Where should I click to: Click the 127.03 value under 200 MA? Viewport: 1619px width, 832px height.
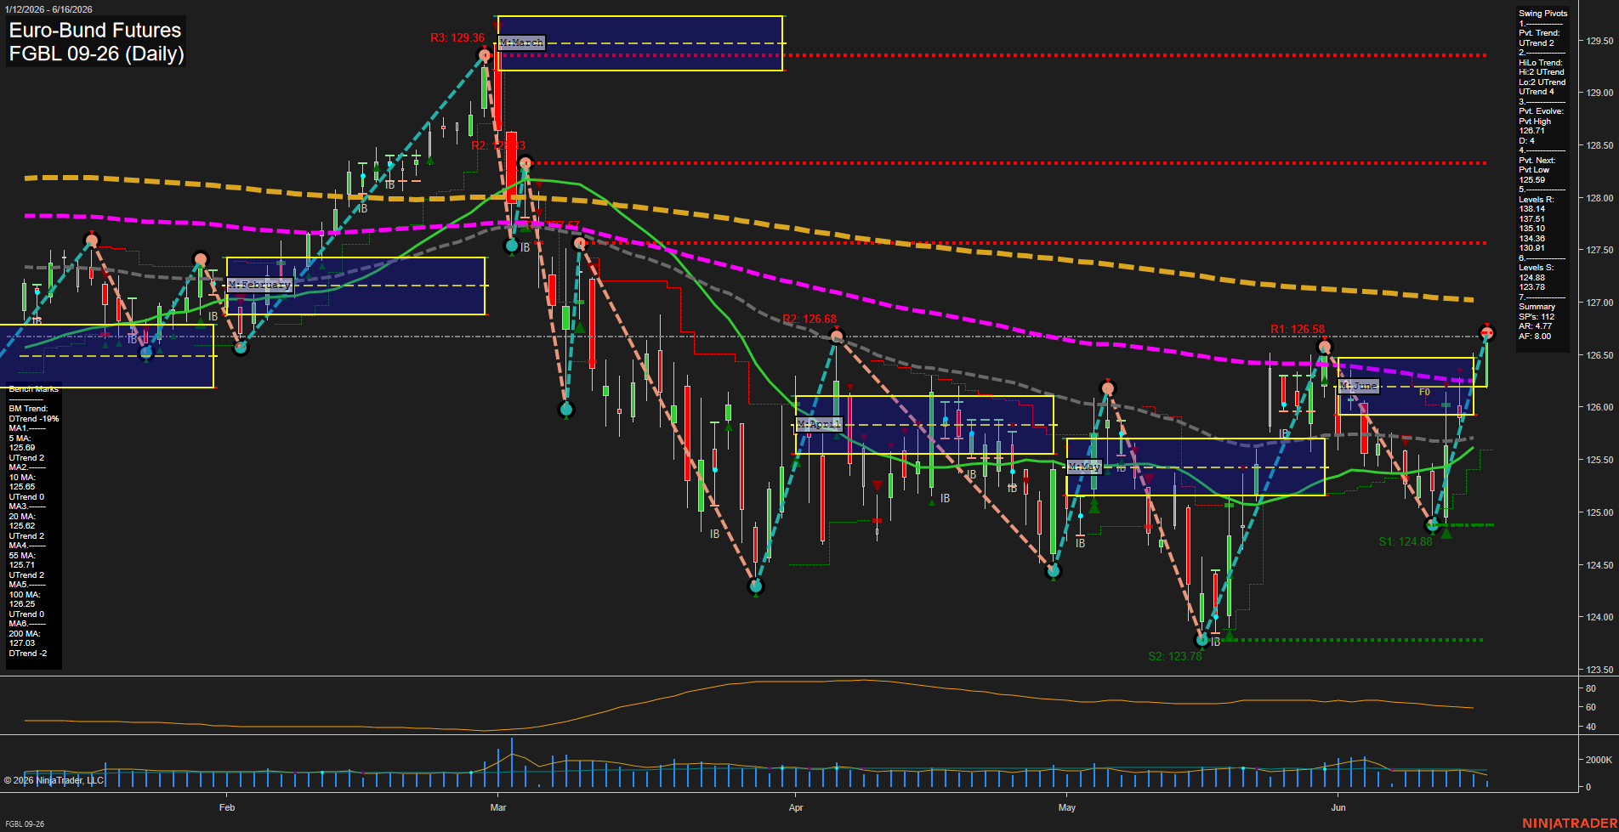22,643
